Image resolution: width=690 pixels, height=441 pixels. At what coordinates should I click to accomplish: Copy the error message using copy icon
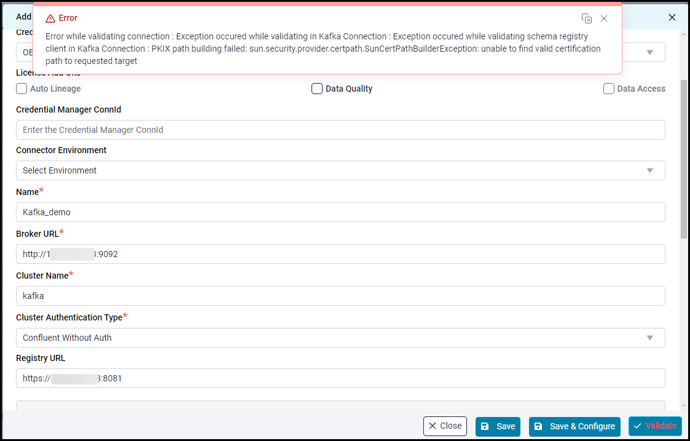[587, 18]
